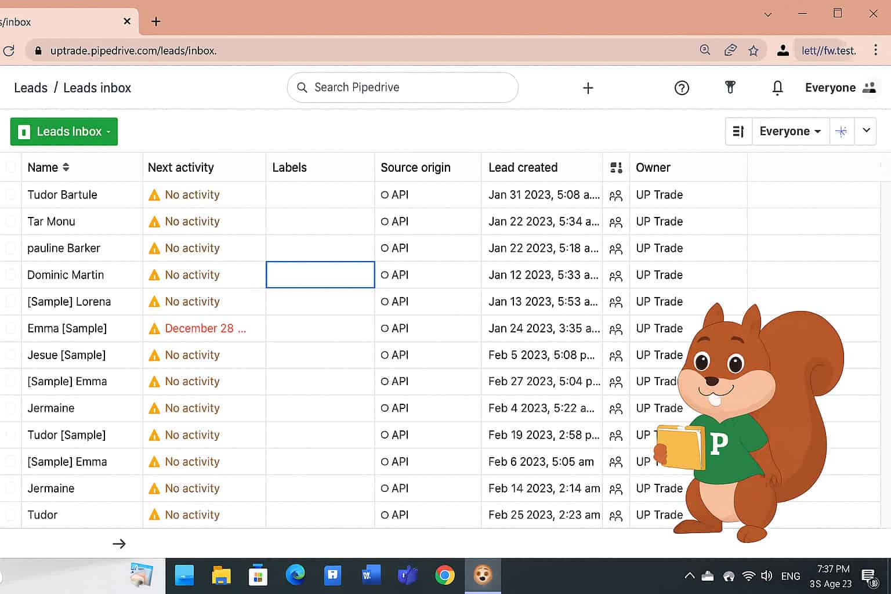Screen dimensions: 891x594
Task: Open a new browser tab
Action: (x=155, y=22)
